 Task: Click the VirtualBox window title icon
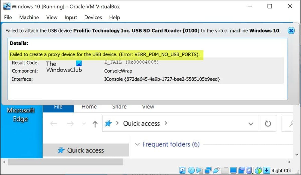pos(7,6)
